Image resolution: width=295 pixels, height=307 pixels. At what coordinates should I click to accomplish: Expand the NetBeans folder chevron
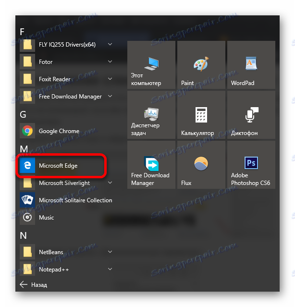[110, 252]
